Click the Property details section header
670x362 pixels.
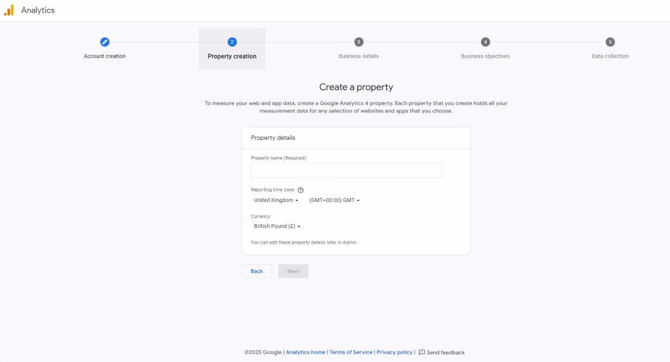[273, 138]
